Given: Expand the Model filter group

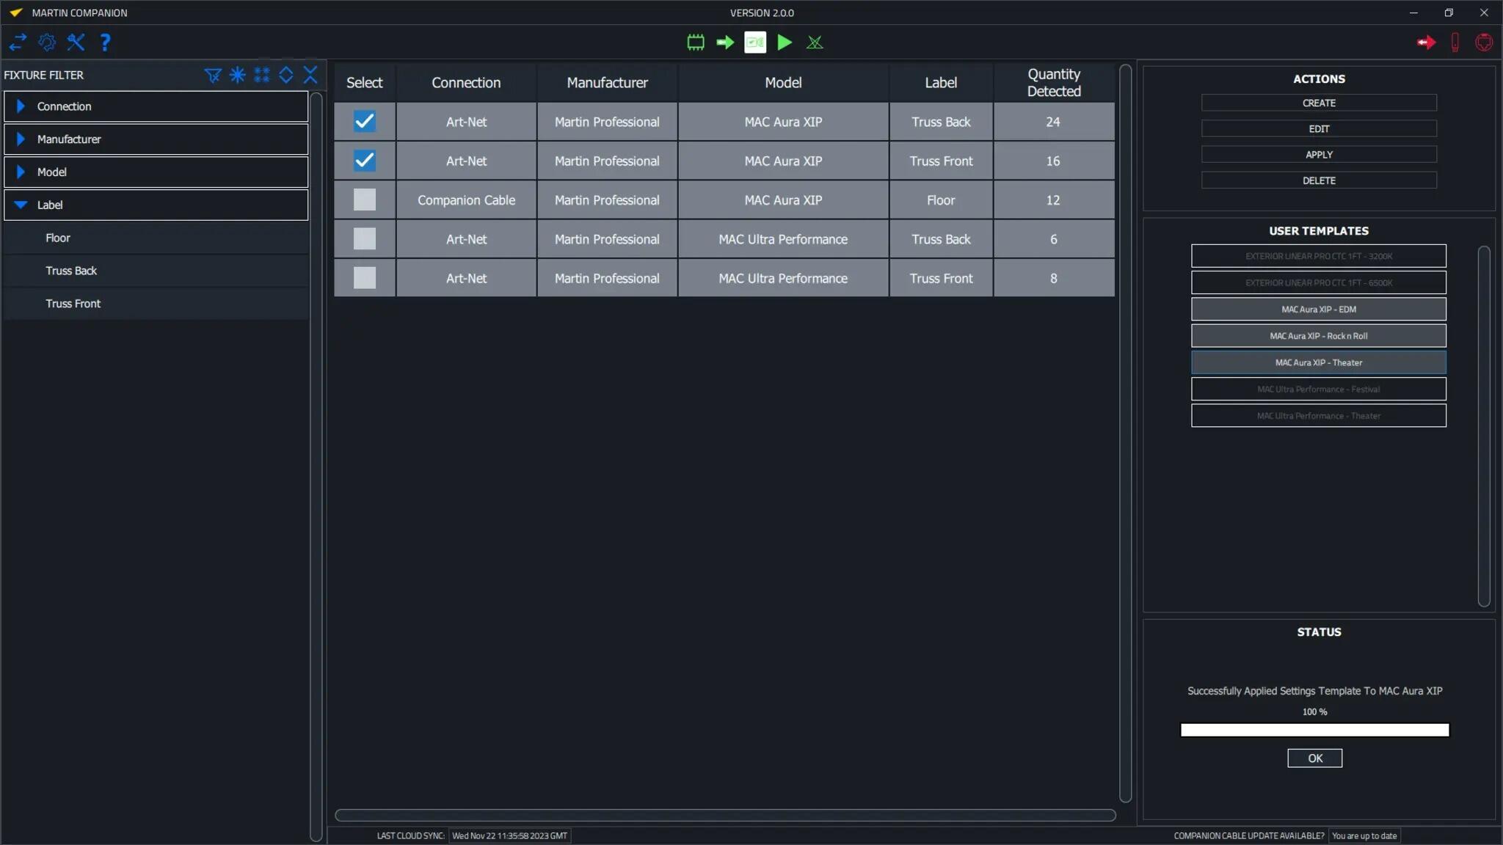Looking at the screenshot, I should pyautogui.click(x=156, y=172).
